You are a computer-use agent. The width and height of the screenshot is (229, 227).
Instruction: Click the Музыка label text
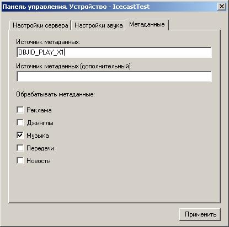click(38, 136)
